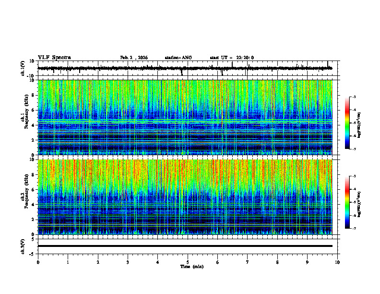
Task: Click the ch.1 colorbar log(PSD) label
Action: pos(359,125)
